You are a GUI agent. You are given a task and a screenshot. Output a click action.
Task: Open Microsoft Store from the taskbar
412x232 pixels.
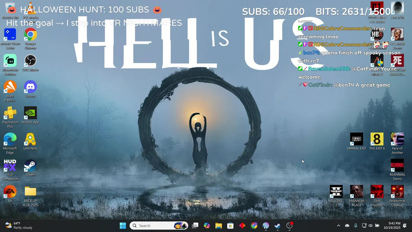(x=230, y=226)
